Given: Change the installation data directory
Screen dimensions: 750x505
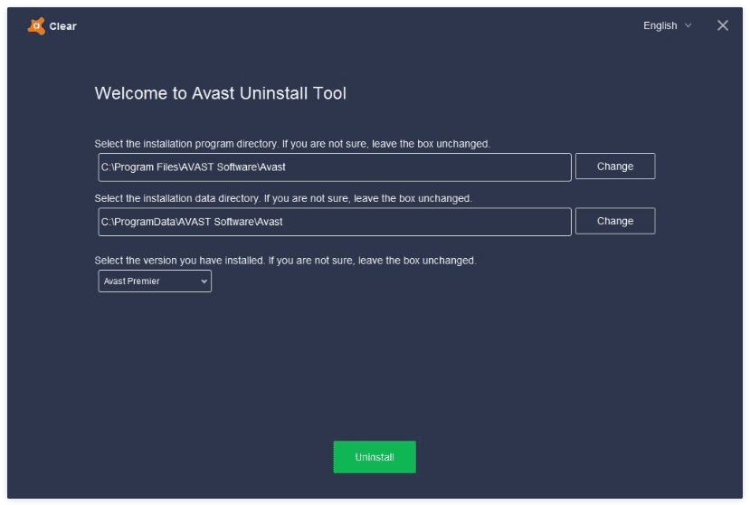Looking at the screenshot, I should click(x=615, y=221).
